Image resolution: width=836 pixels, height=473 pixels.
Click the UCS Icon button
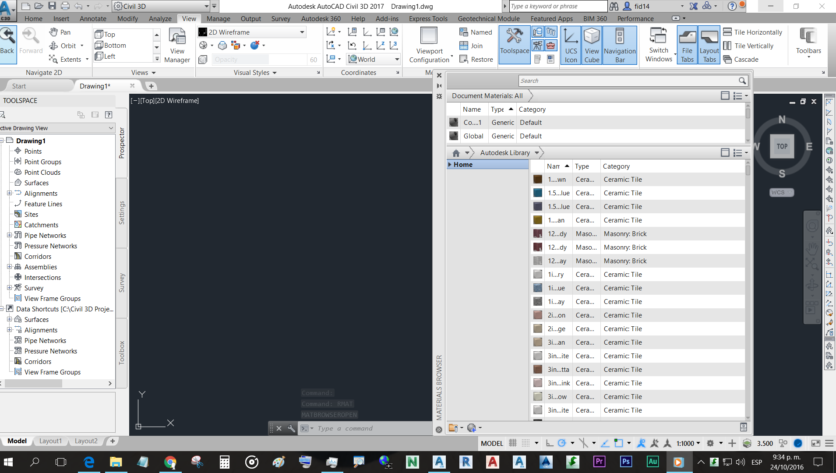pos(571,45)
